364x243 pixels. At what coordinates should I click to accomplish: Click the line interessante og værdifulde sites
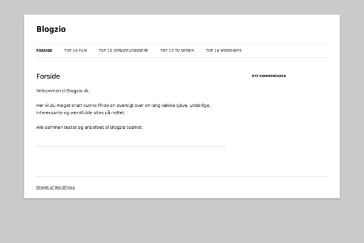(x=81, y=112)
